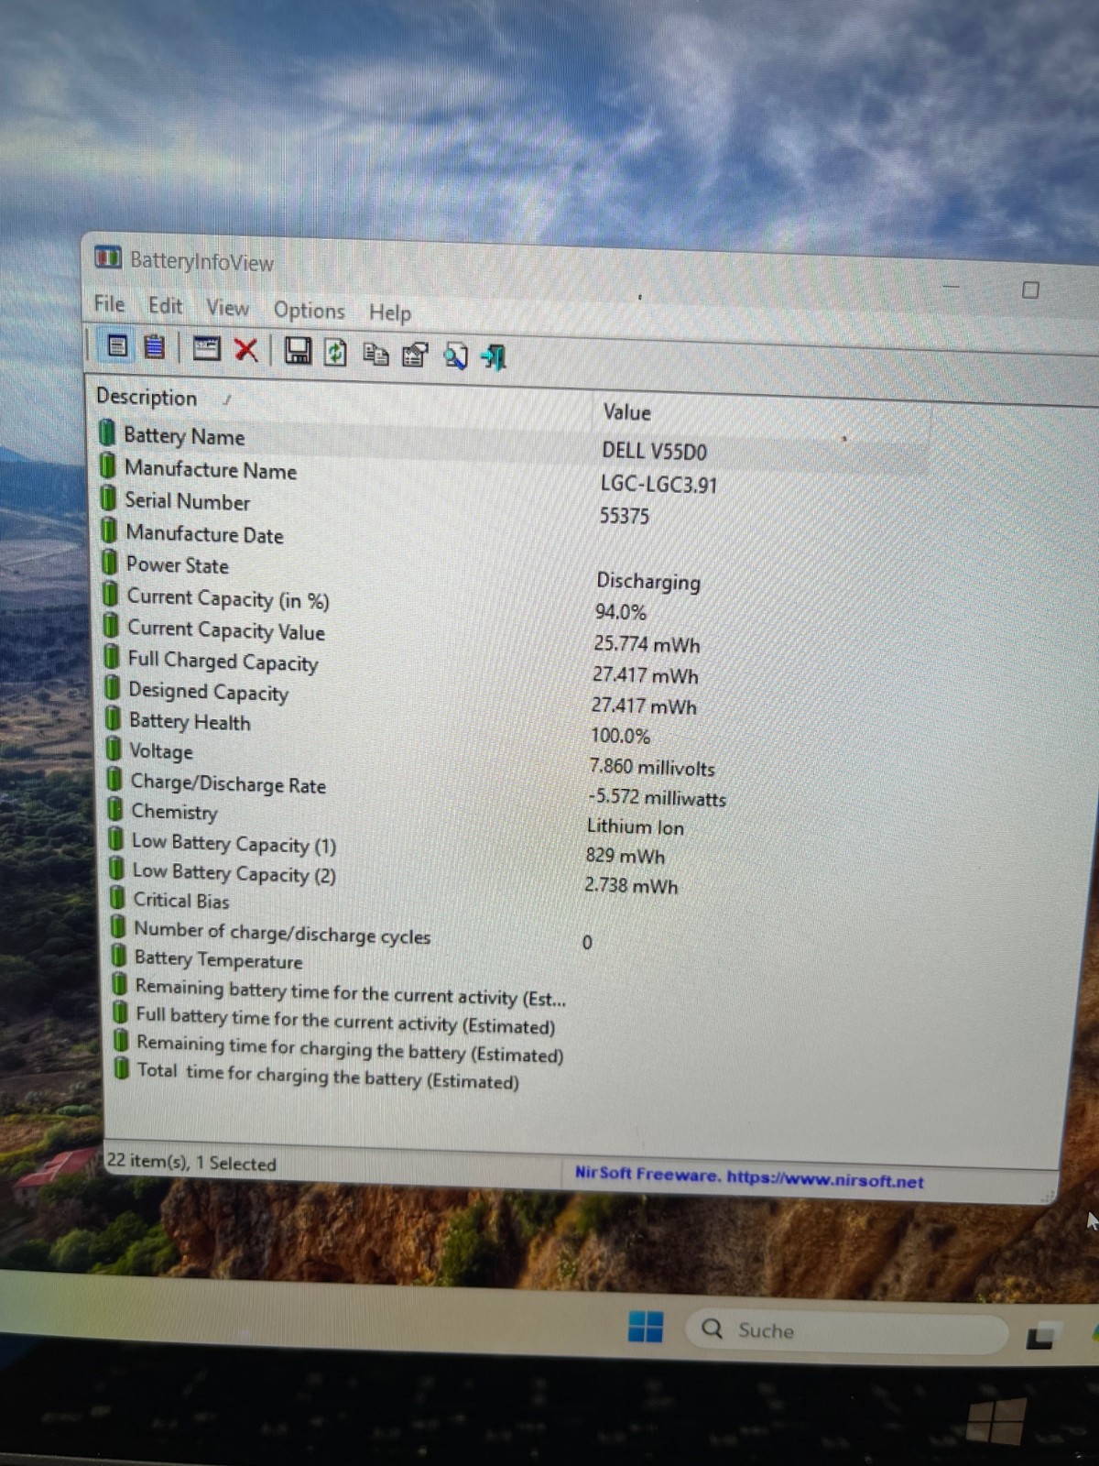Open the window-style toolbar icon beside red X

[206, 348]
